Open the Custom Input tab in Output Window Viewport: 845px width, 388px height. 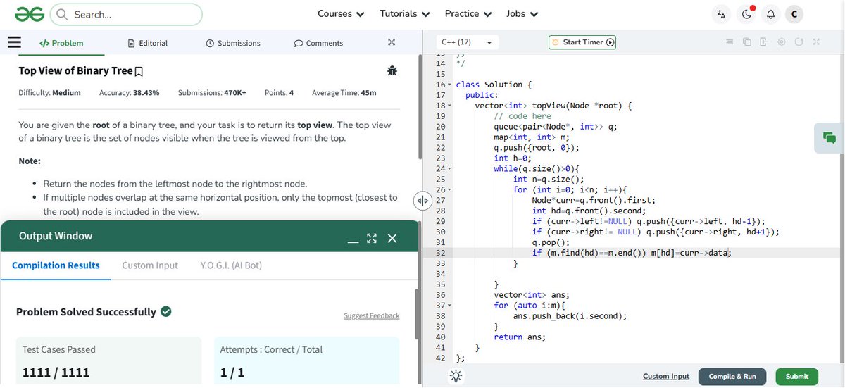(150, 265)
